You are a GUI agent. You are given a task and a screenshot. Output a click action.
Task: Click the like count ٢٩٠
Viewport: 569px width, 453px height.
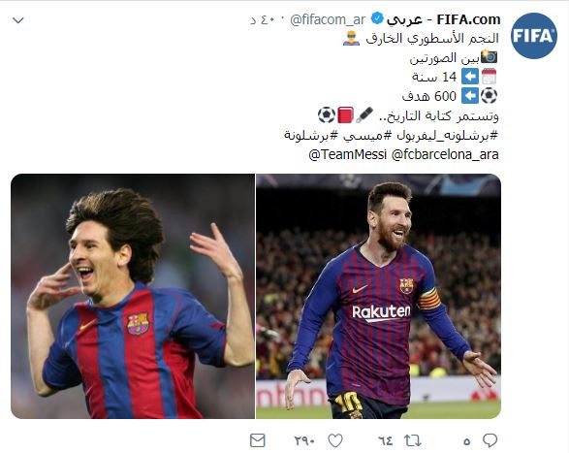click(304, 441)
